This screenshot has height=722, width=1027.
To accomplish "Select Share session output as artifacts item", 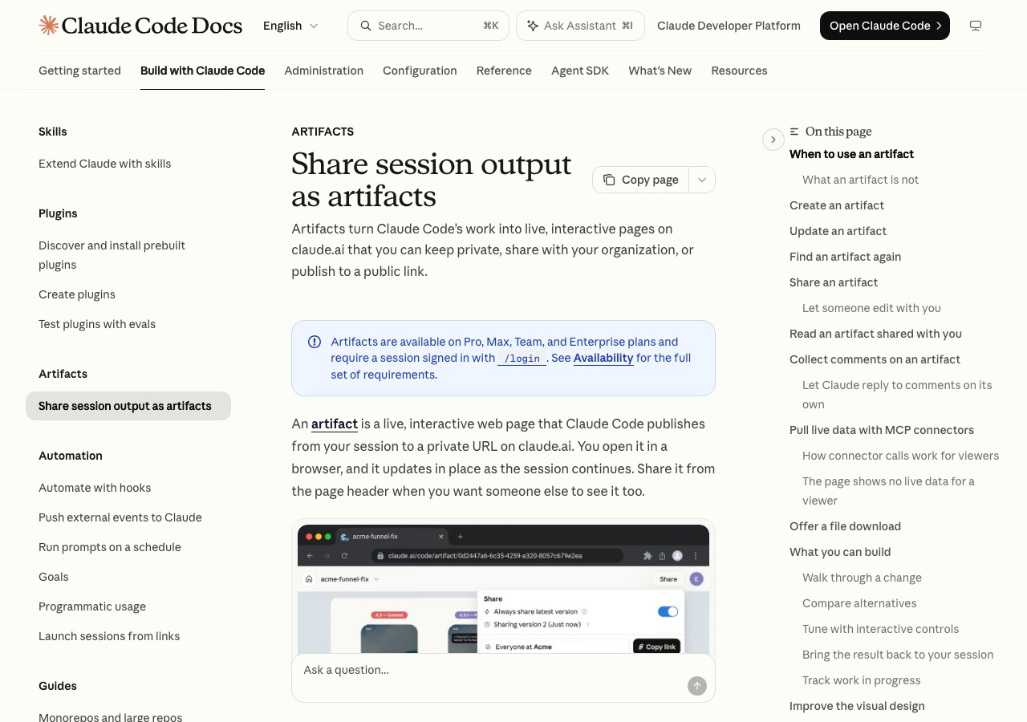I will [x=128, y=406].
